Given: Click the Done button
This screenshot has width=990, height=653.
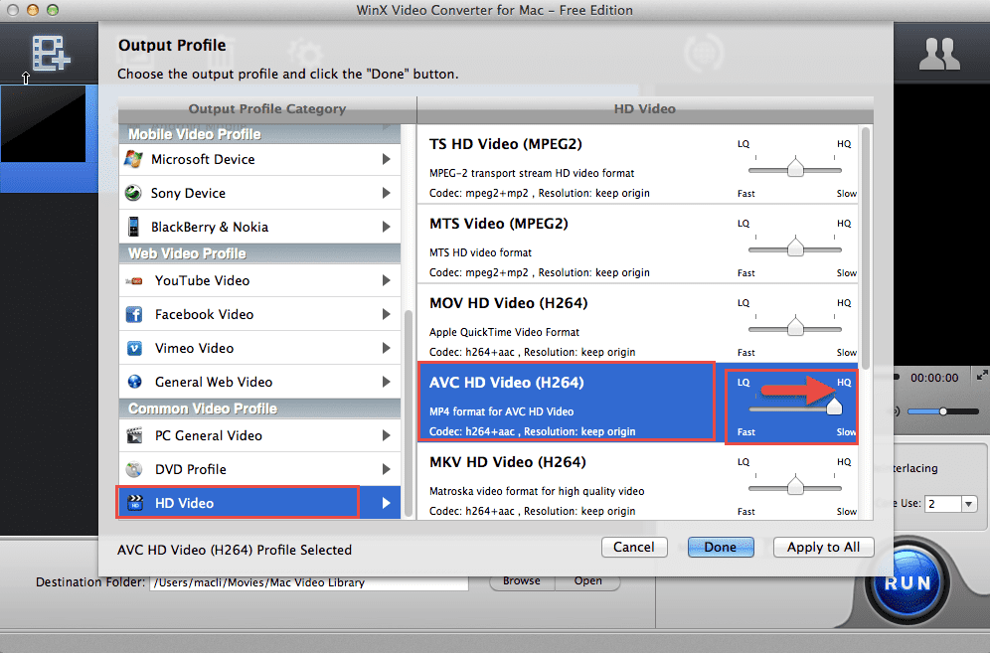Looking at the screenshot, I should 721,547.
